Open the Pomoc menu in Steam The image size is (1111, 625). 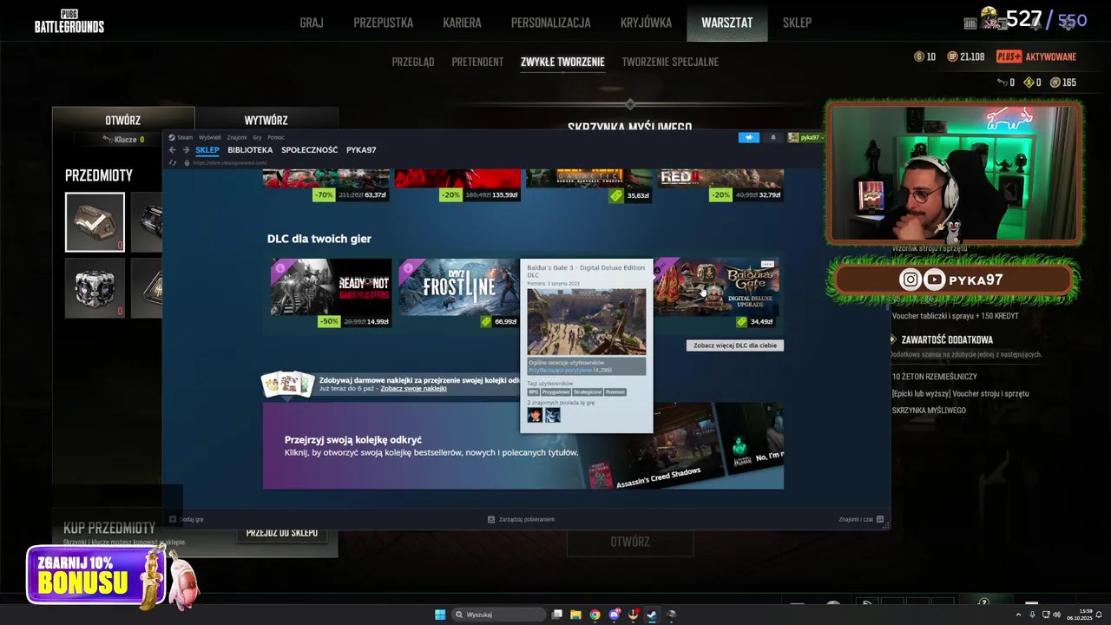pos(275,137)
